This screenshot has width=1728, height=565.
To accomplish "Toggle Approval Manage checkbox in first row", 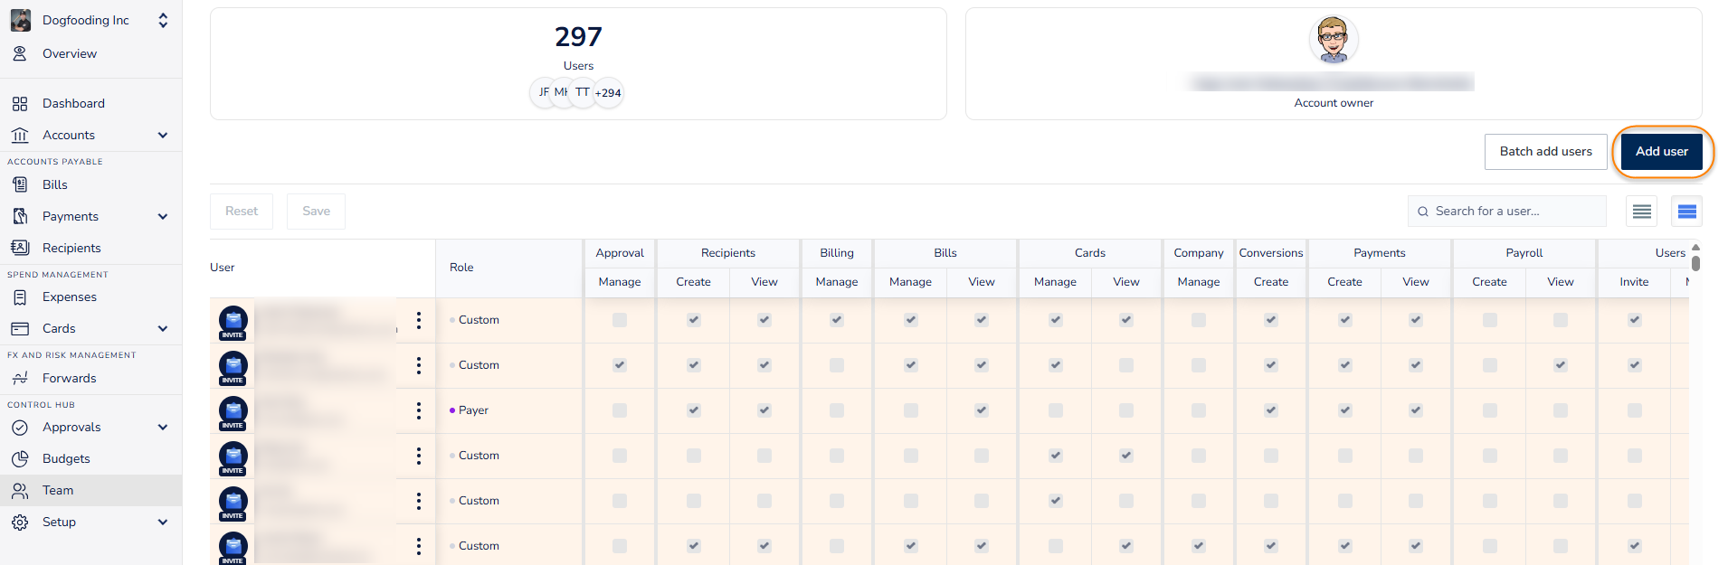I will 620,320.
